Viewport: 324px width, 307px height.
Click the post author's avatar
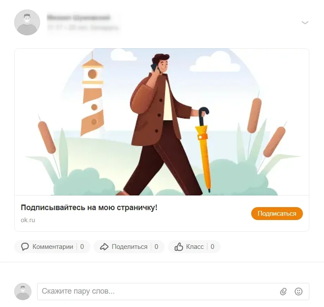point(27,22)
